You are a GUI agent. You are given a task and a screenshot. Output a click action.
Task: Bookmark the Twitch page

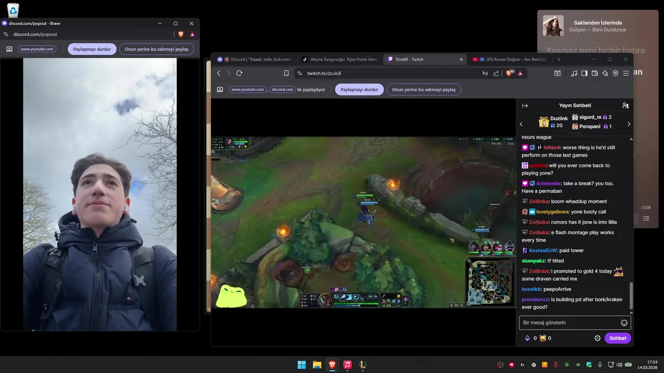(286, 74)
